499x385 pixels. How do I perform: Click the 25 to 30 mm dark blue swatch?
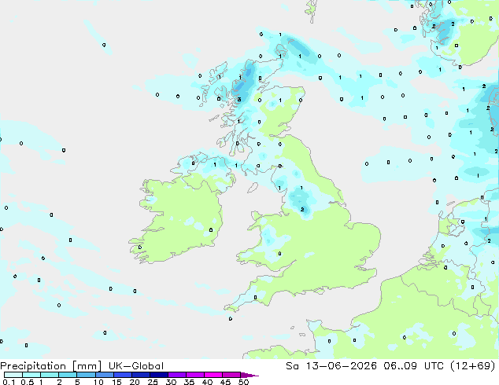click(159, 375)
